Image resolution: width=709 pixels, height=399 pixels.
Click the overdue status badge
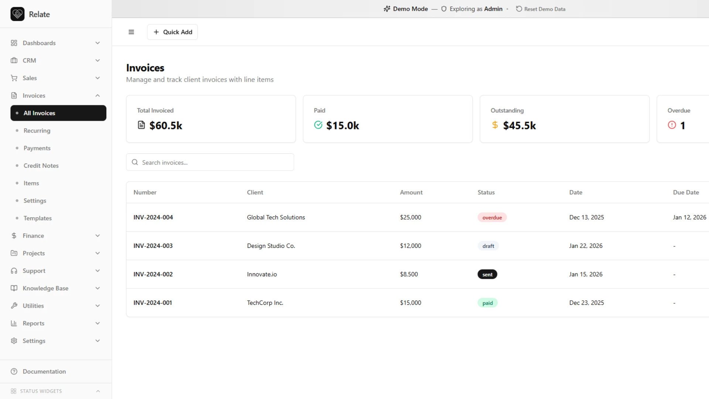click(x=492, y=217)
